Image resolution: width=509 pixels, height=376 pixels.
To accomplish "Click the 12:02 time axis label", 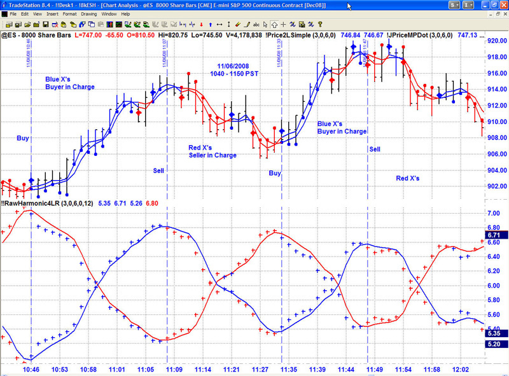I will (x=461, y=370).
